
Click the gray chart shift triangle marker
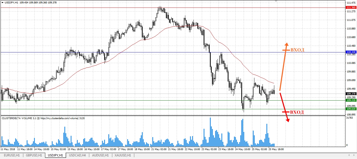276,1
